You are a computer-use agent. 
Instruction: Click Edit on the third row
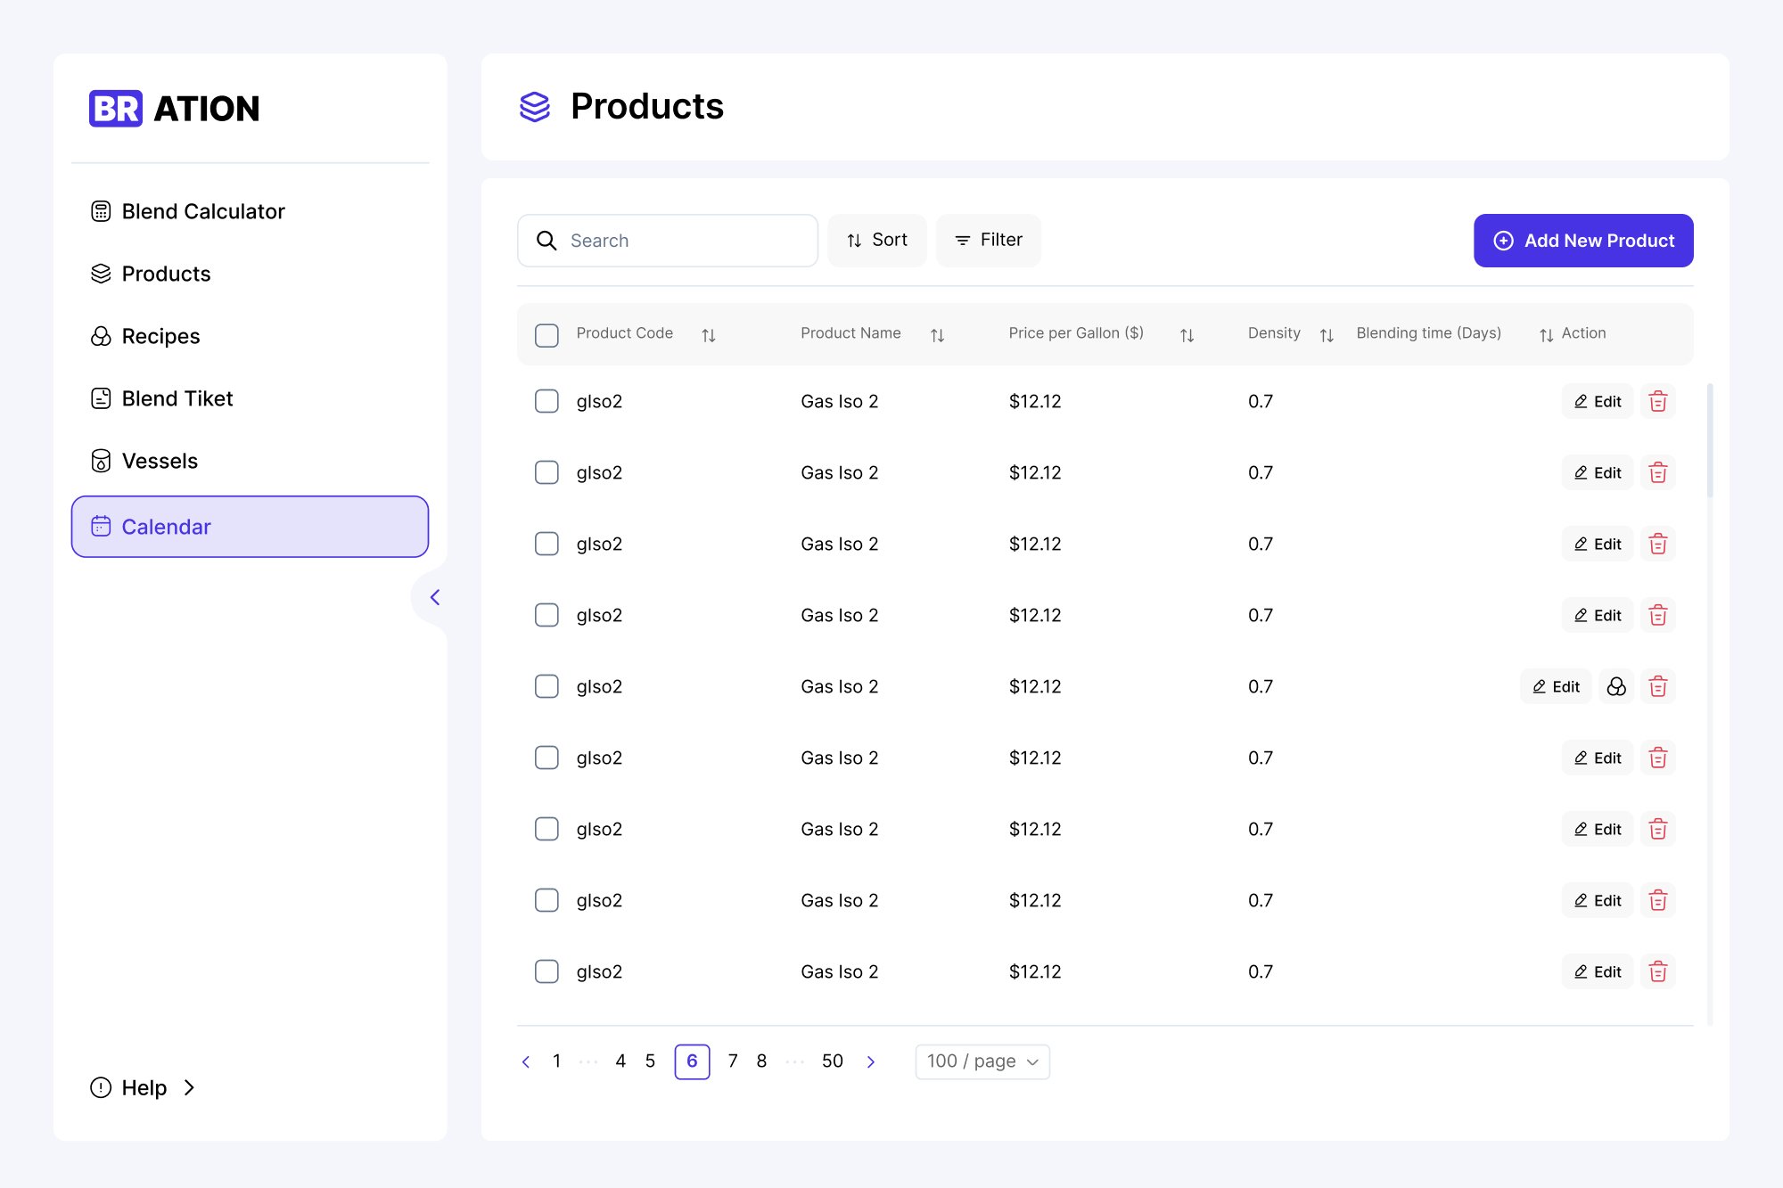click(x=1597, y=544)
